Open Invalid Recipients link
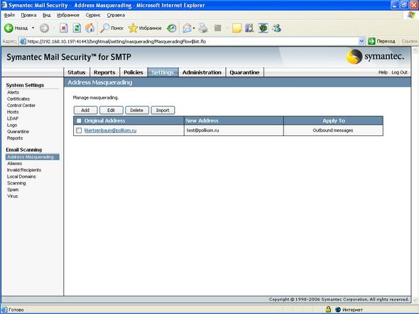Image resolution: width=419 pixels, height=314 pixels. click(24, 170)
